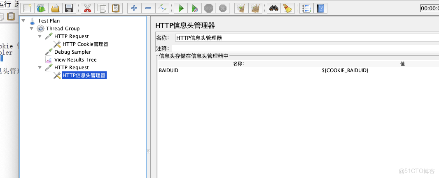Collapse the Test Plan tree node

click(23, 21)
